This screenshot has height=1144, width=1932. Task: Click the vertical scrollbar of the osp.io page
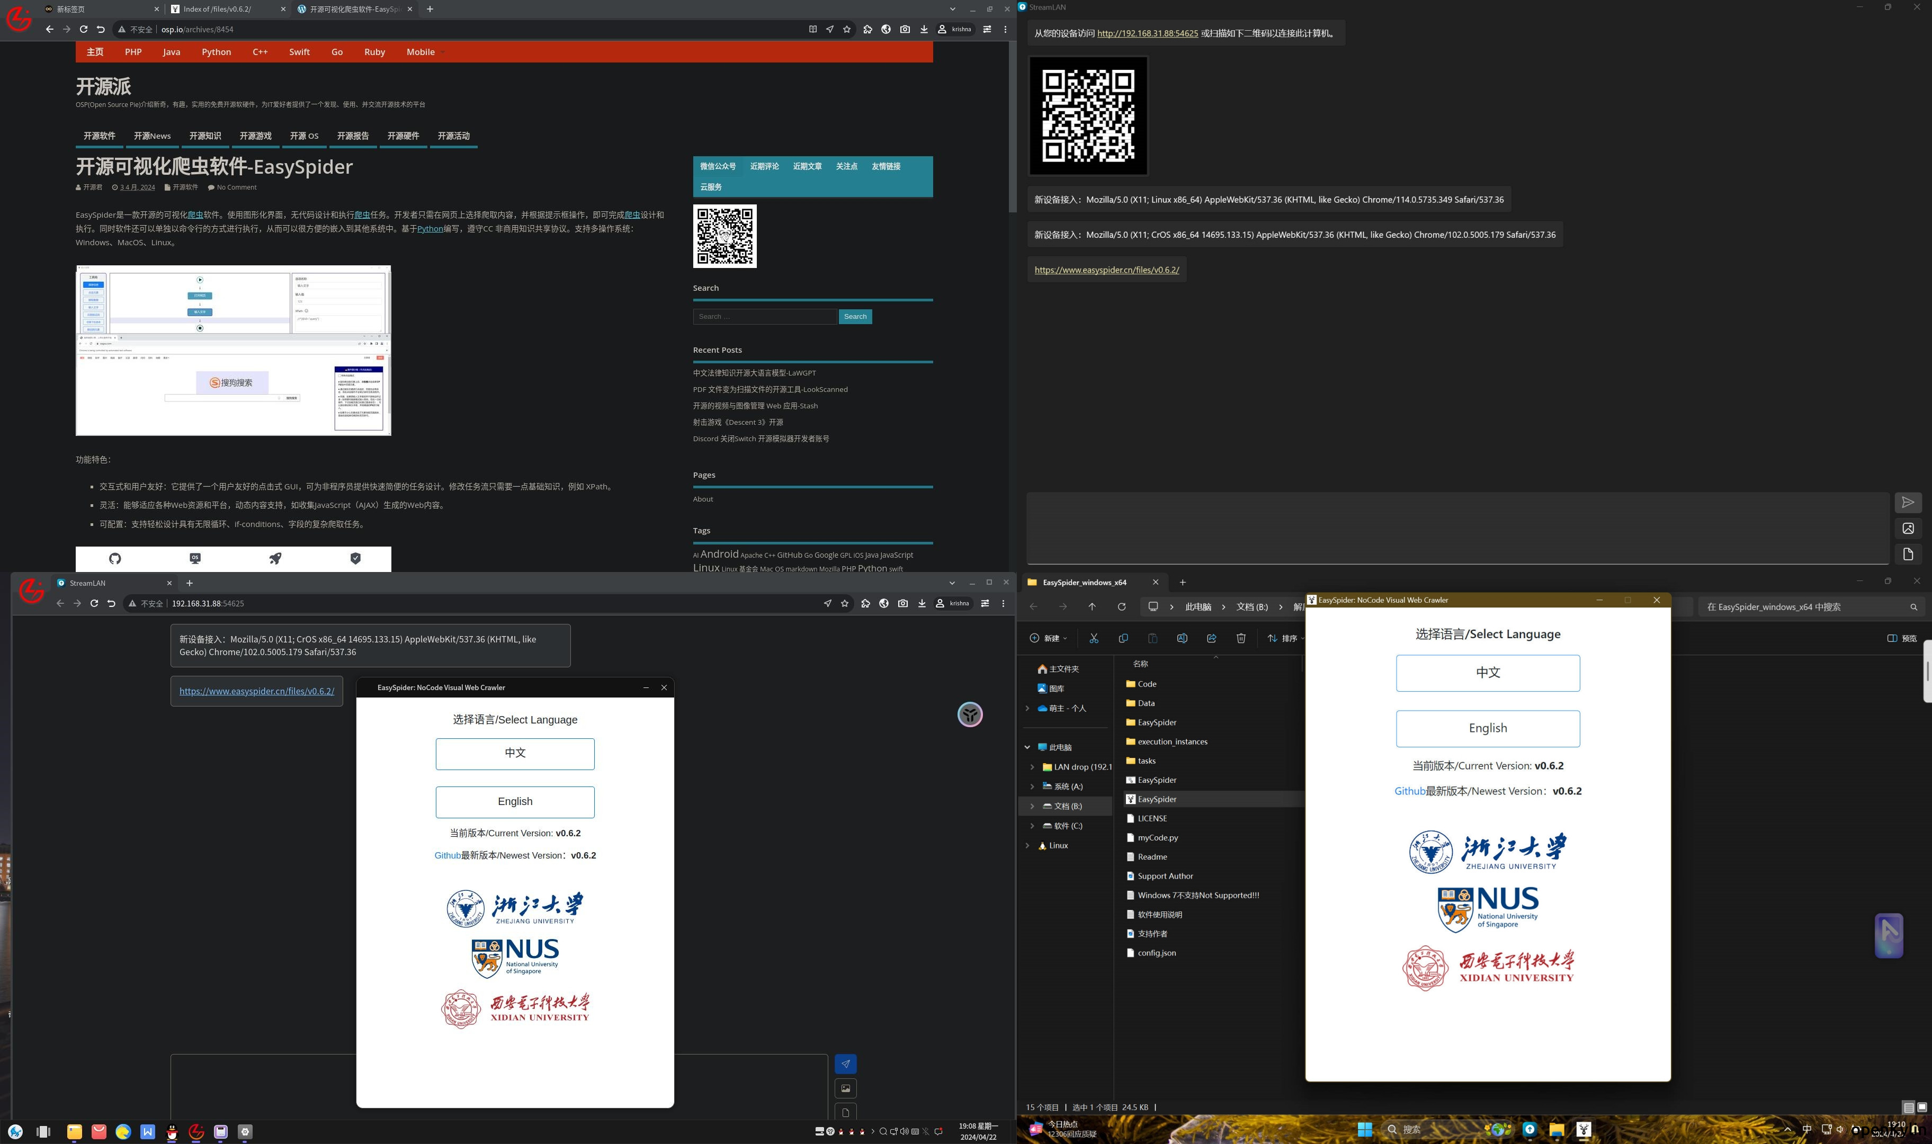click(x=1013, y=127)
